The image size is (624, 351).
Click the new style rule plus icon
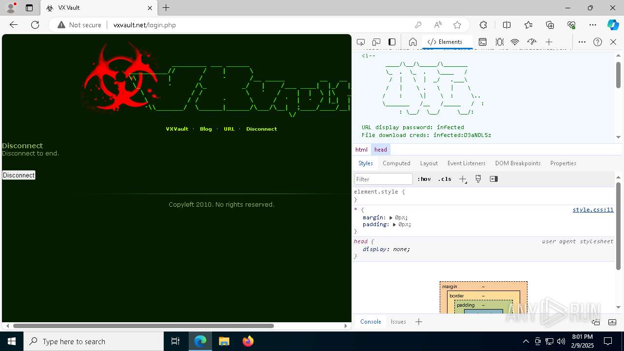[x=463, y=179]
